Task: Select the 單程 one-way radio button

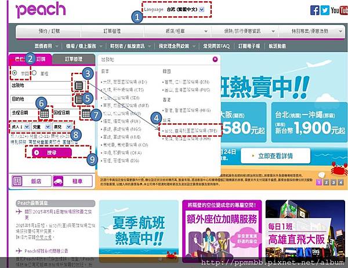Action: (34, 73)
